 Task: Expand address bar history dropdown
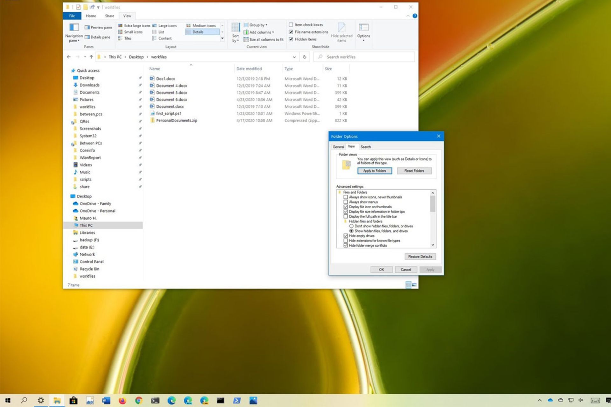coord(294,57)
